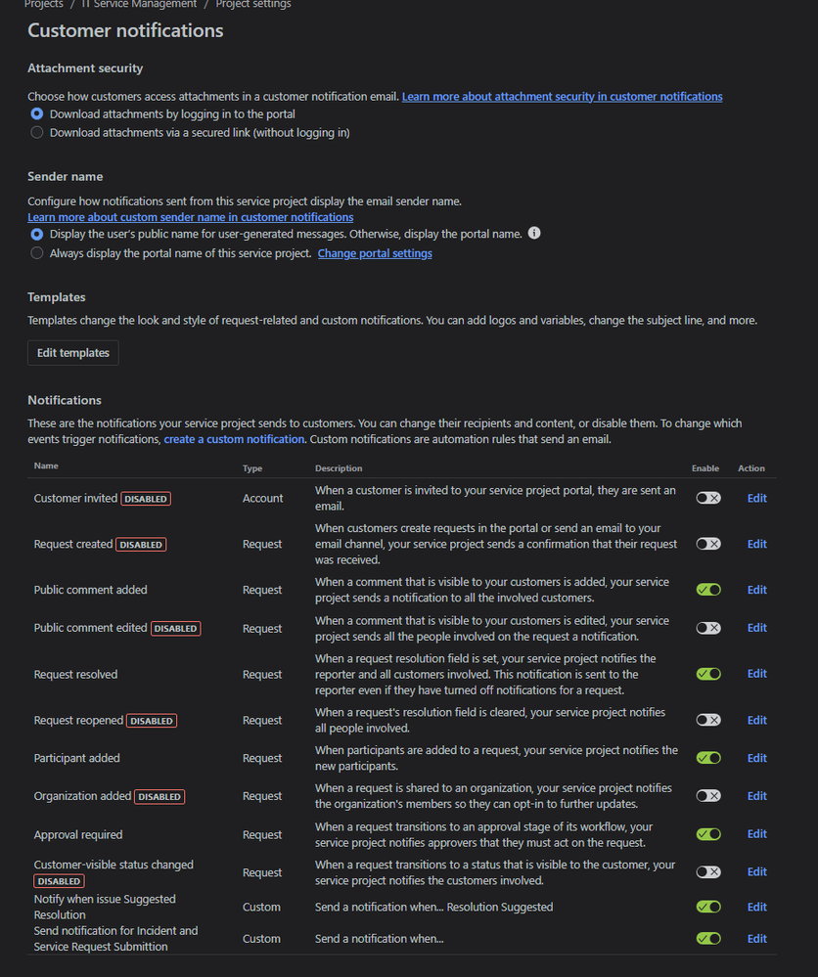
Task: Disable the Participant added notification toggle
Action: pyautogui.click(x=707, y=757)
